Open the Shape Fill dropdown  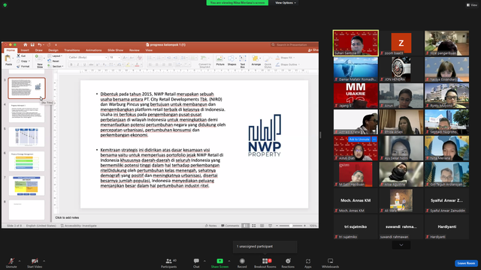pos(285,58)
